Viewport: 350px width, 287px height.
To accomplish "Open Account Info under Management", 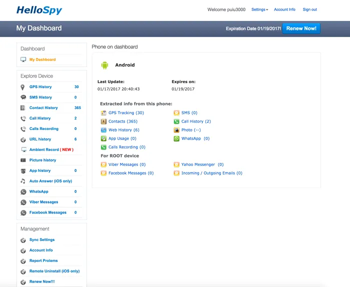I will (x=41, y=250).
